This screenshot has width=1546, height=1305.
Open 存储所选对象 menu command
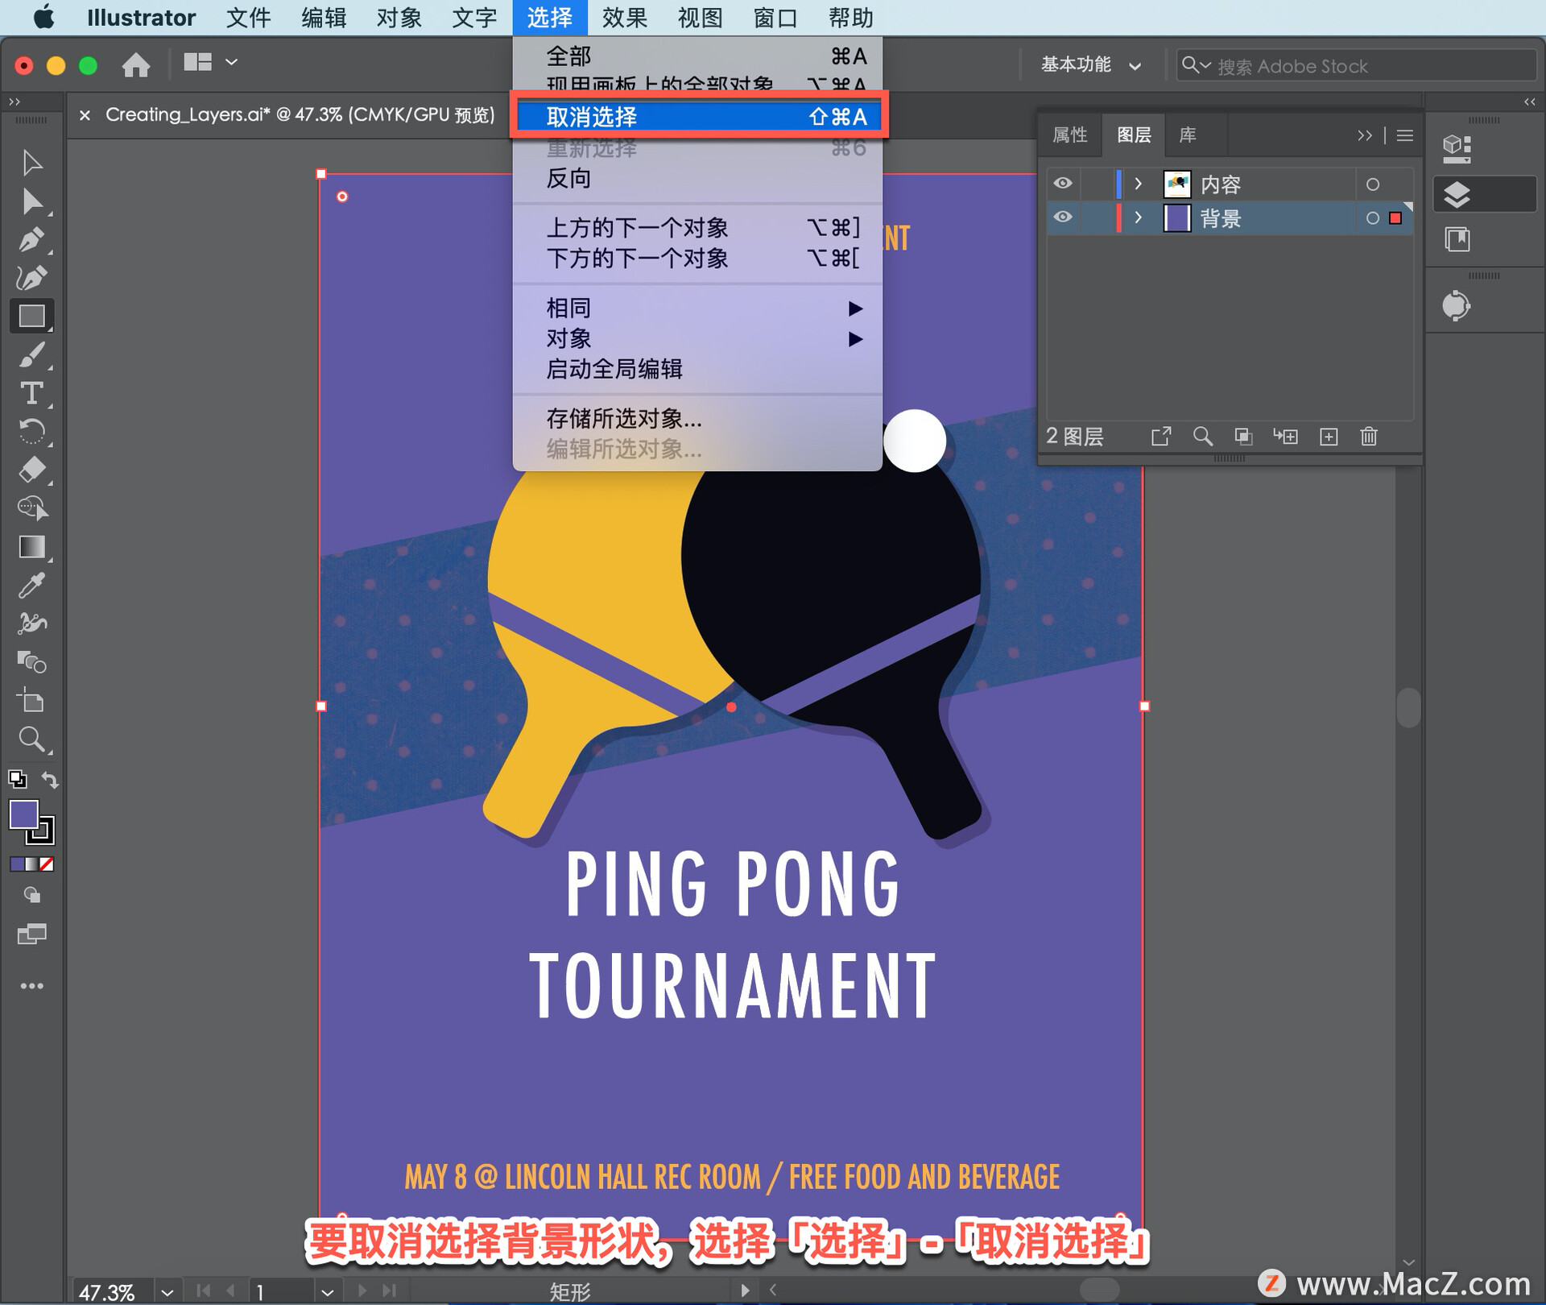click(x=624, y=418)
